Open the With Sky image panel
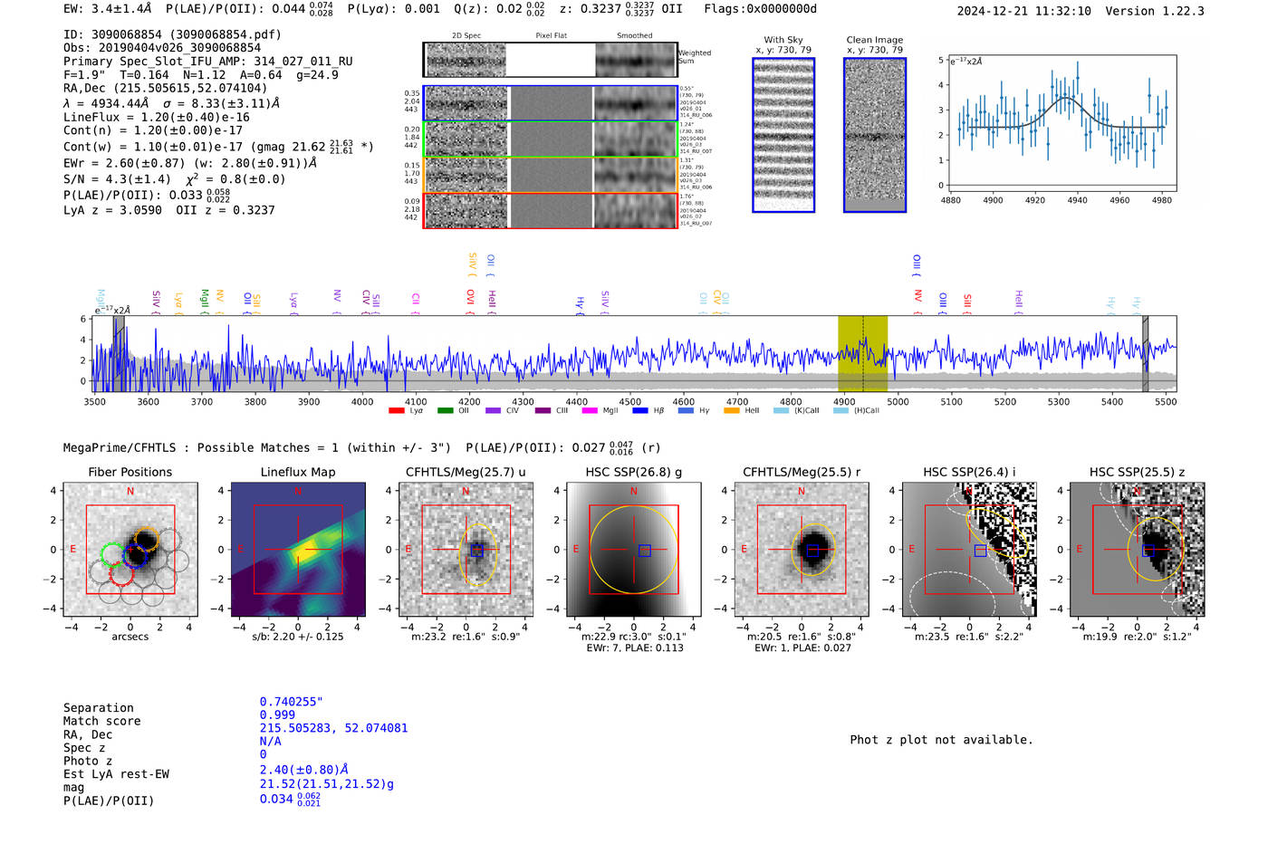The height and width of the screenshot is (863, 1268). [x=783, y=135]
